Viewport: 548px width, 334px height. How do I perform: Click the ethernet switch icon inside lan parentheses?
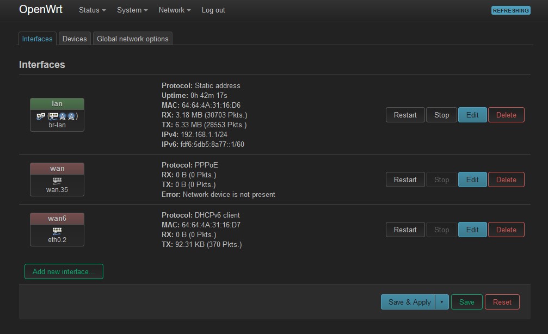click(x=53, y=116)
